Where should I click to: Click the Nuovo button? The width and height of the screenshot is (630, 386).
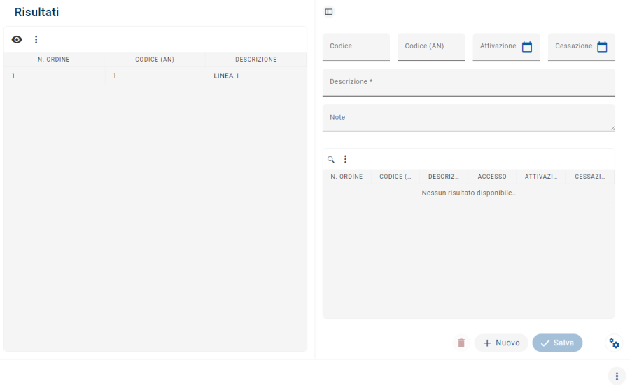501,343
